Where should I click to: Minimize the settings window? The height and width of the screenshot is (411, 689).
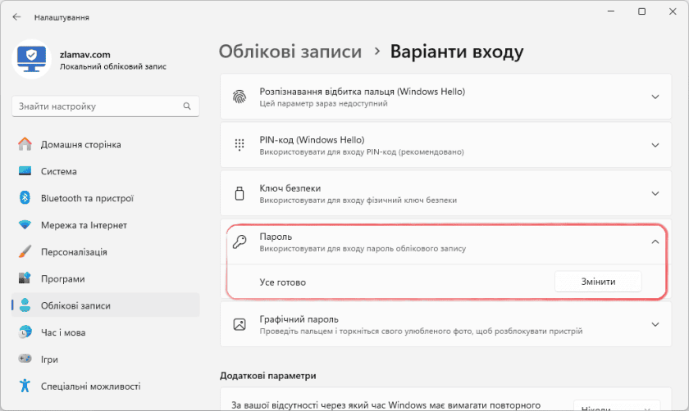click(611, 11)
